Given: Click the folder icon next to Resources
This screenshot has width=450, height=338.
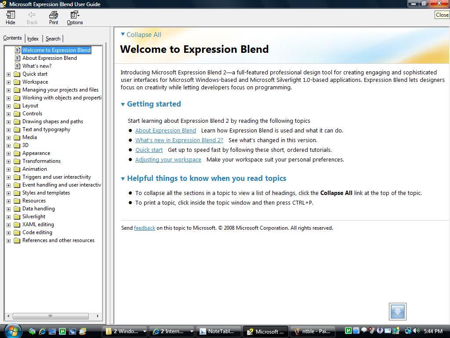Looking at the screenshot, I should (17, 201).
